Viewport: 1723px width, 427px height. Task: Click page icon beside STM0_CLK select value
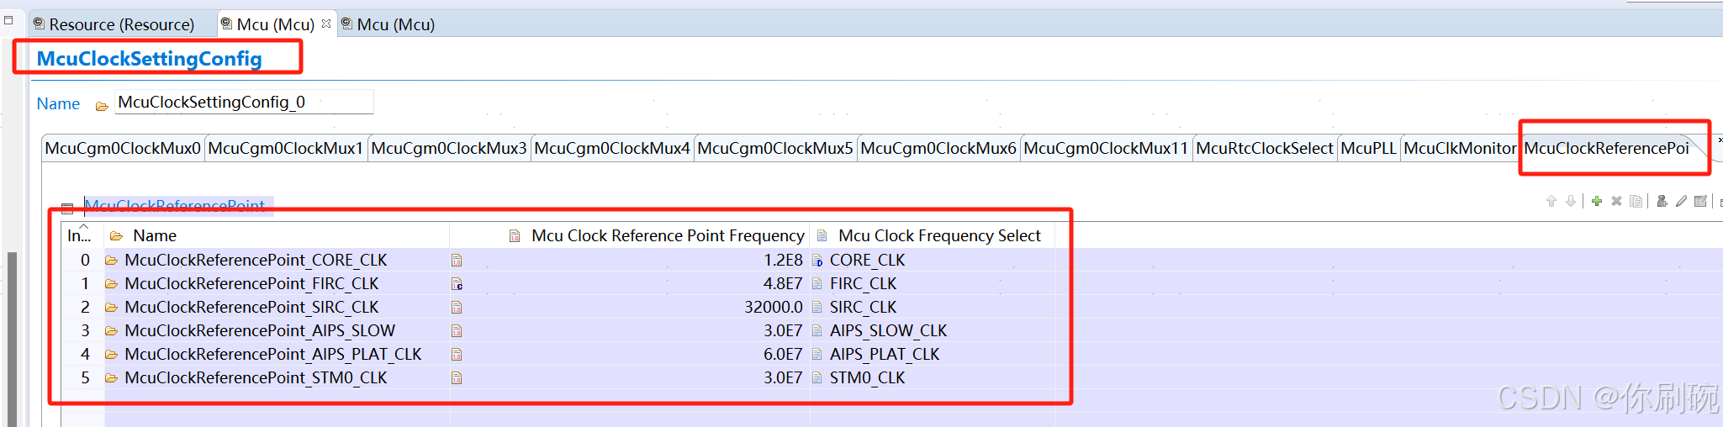click(x=817, y=378)
